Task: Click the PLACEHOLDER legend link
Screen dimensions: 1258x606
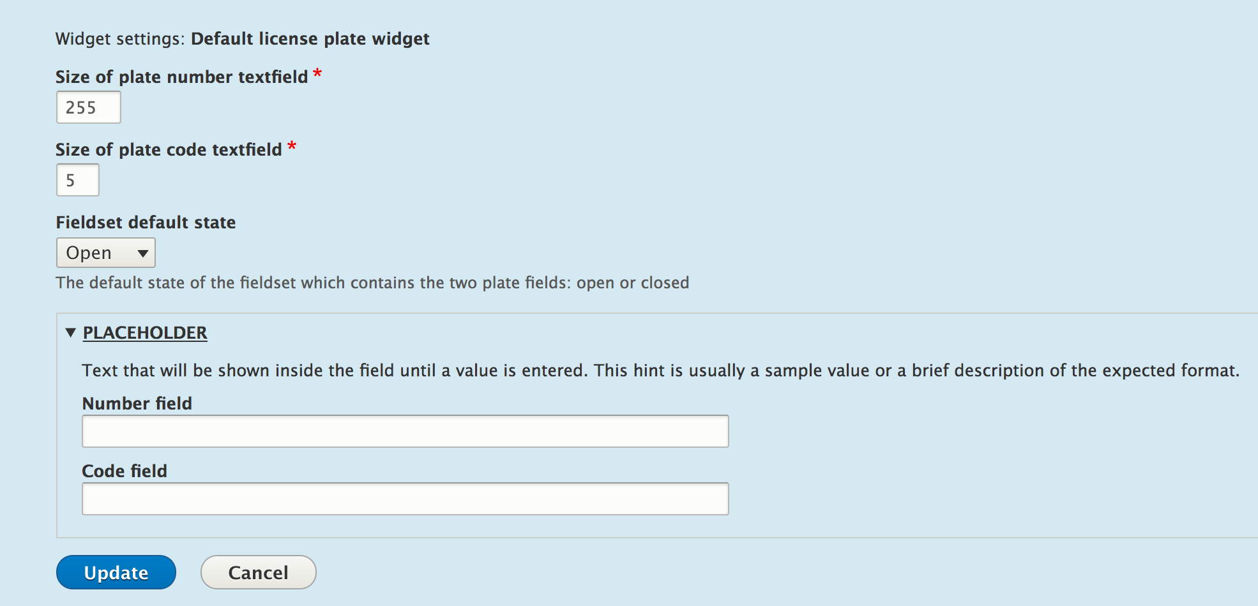Action: [x=145, y=333]
